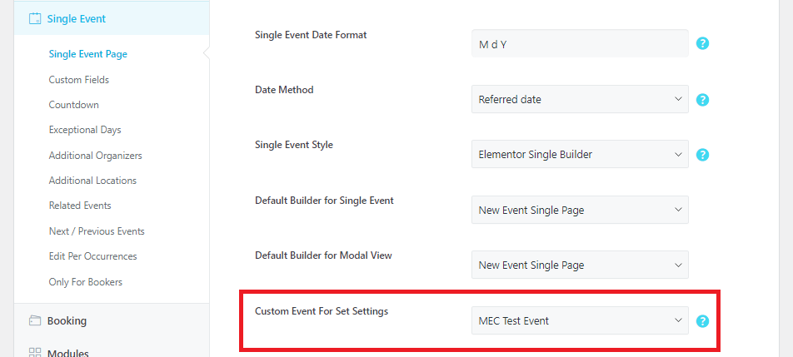Click the Modules grid icon
The height and width of the screenshot is (357, 793).
click(34, 353)
